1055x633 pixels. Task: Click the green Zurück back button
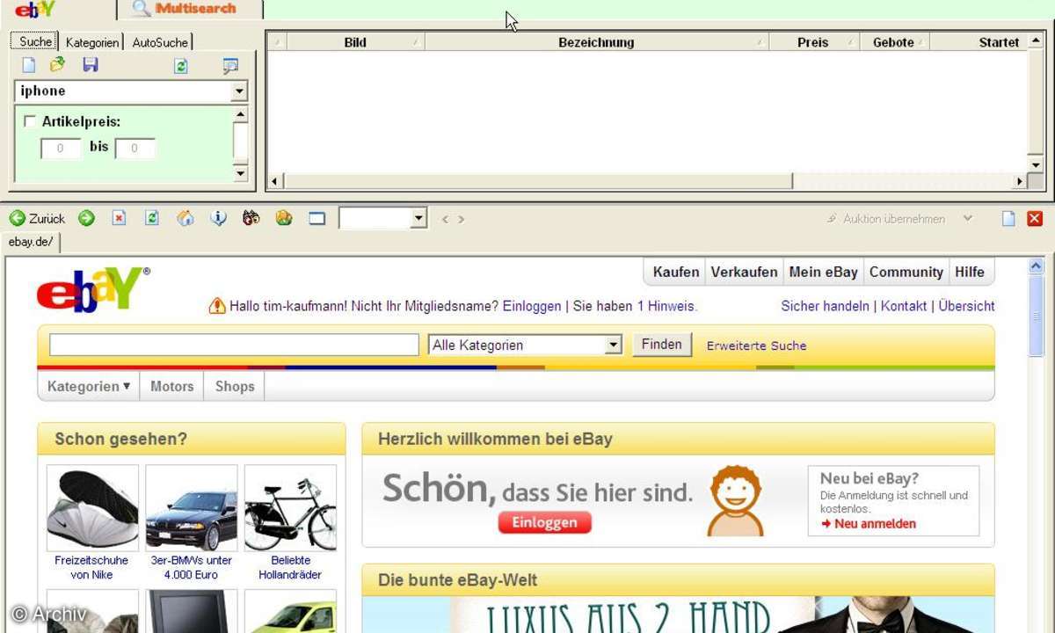[x=38, y=219]
